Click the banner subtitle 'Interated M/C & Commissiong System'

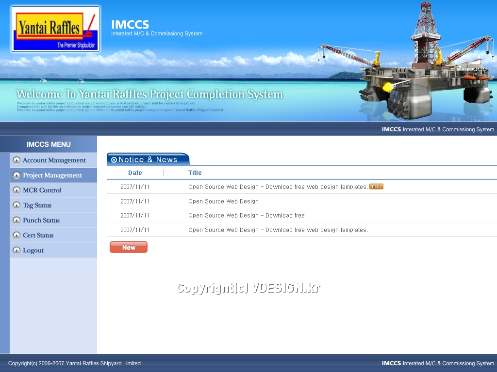pos(157,33)
